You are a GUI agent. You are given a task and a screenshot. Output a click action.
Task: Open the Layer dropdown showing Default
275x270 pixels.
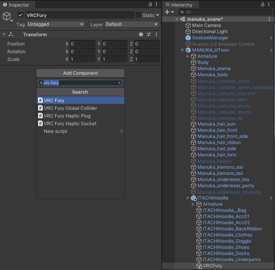[132, 24]
